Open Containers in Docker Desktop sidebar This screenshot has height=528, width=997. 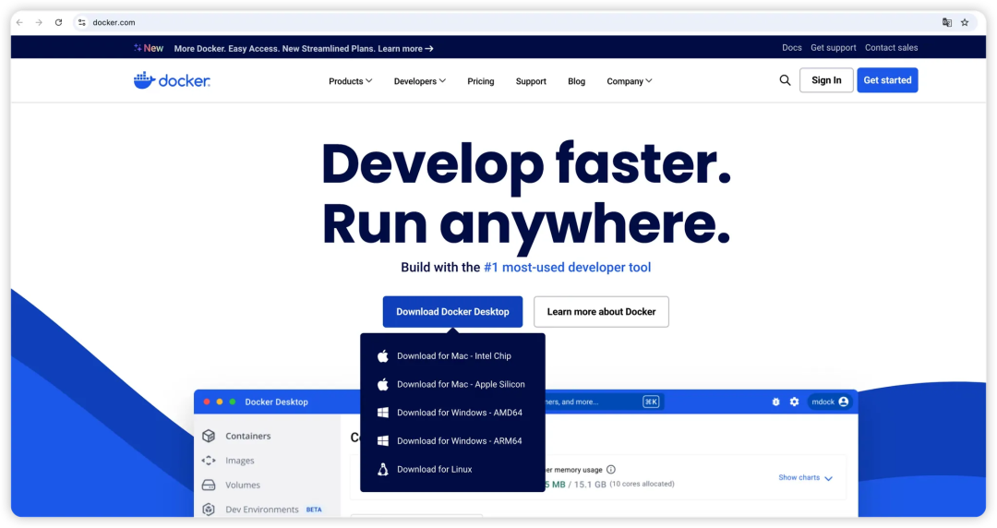coord(248,436)
